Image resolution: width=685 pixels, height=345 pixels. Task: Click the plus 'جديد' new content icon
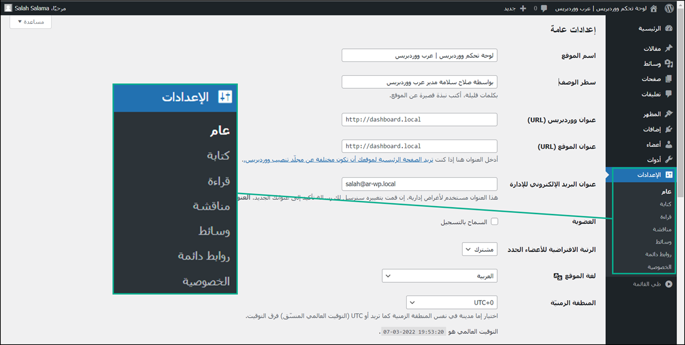click(x=524, y=9)
